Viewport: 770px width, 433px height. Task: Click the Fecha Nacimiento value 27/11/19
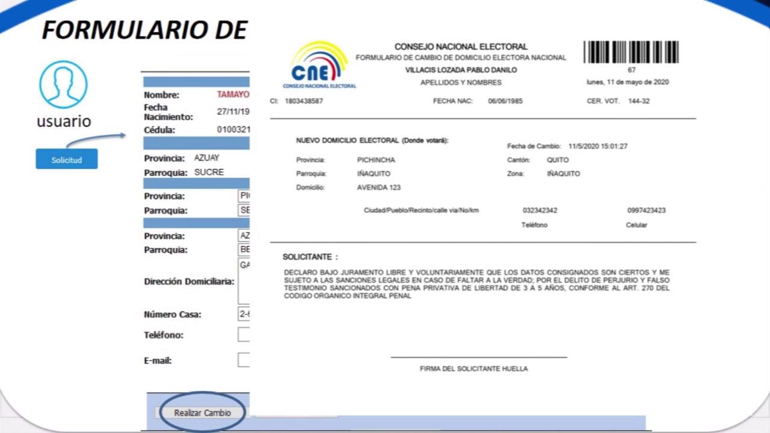[233, 111]
